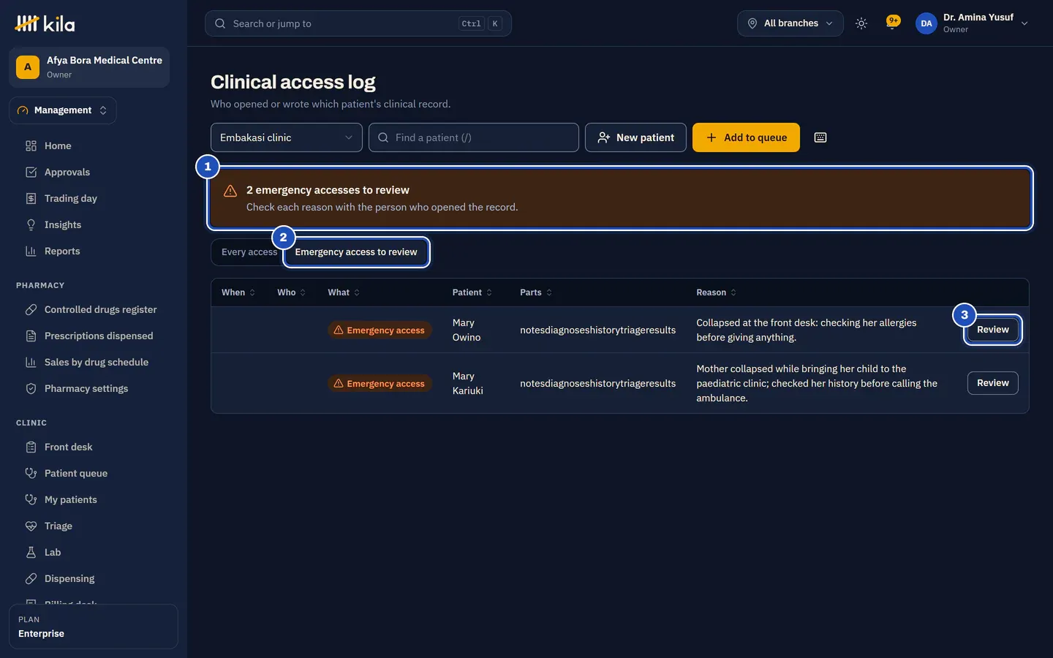Switch to the Every access tab
The image size is (1053, 658).
click(x=249, y=252)
